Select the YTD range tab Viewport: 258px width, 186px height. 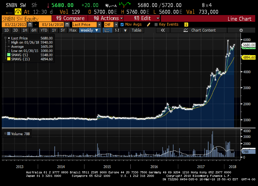pos(44,30)
